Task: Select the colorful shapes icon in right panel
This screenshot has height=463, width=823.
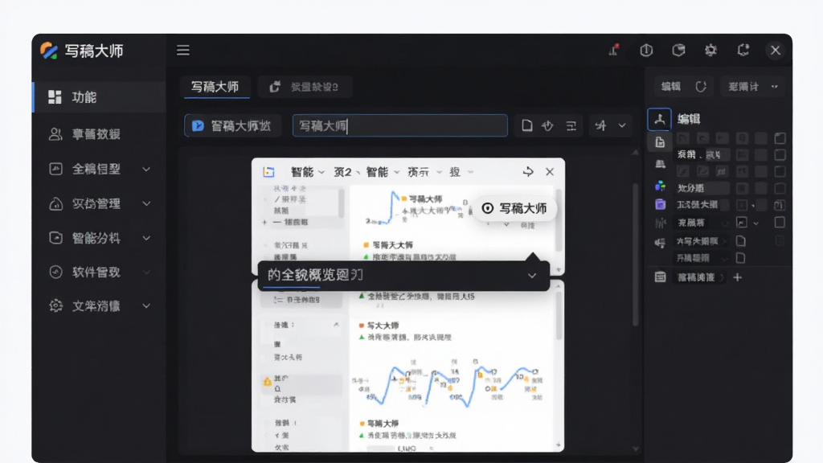Action: (661, 186)
